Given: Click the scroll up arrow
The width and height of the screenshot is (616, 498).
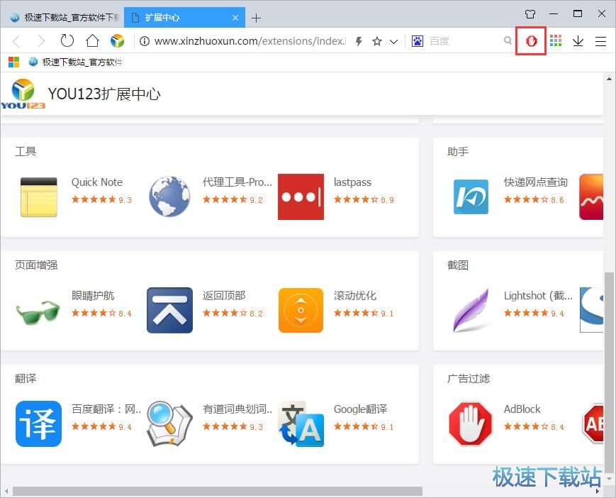Looking at the screenshot, I should [609, 79].
